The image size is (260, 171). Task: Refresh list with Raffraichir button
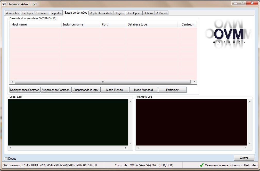tap(172, 90)
